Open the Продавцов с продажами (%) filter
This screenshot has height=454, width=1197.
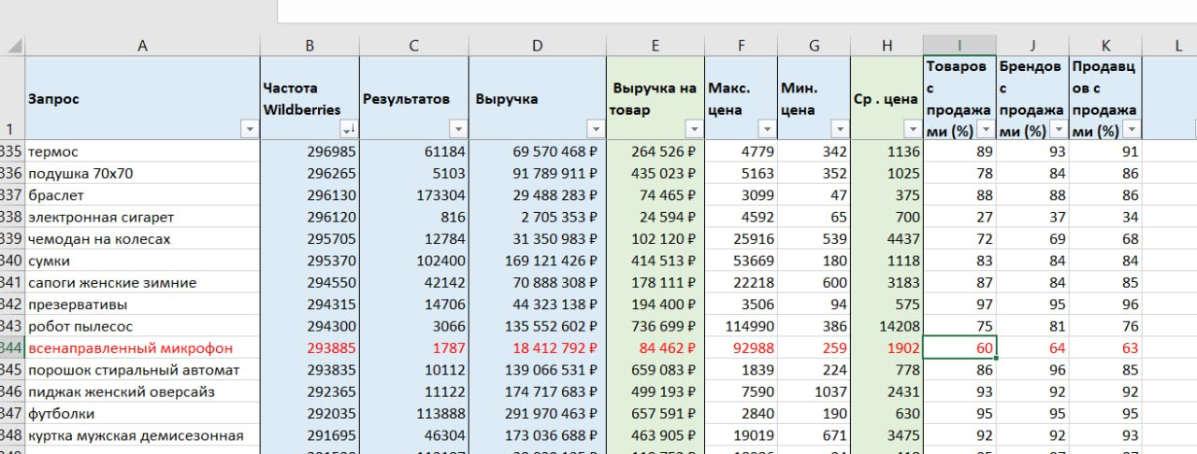[1132, 130]
